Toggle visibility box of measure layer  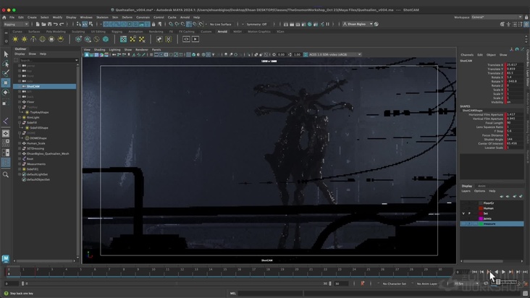tap(463, 223)
